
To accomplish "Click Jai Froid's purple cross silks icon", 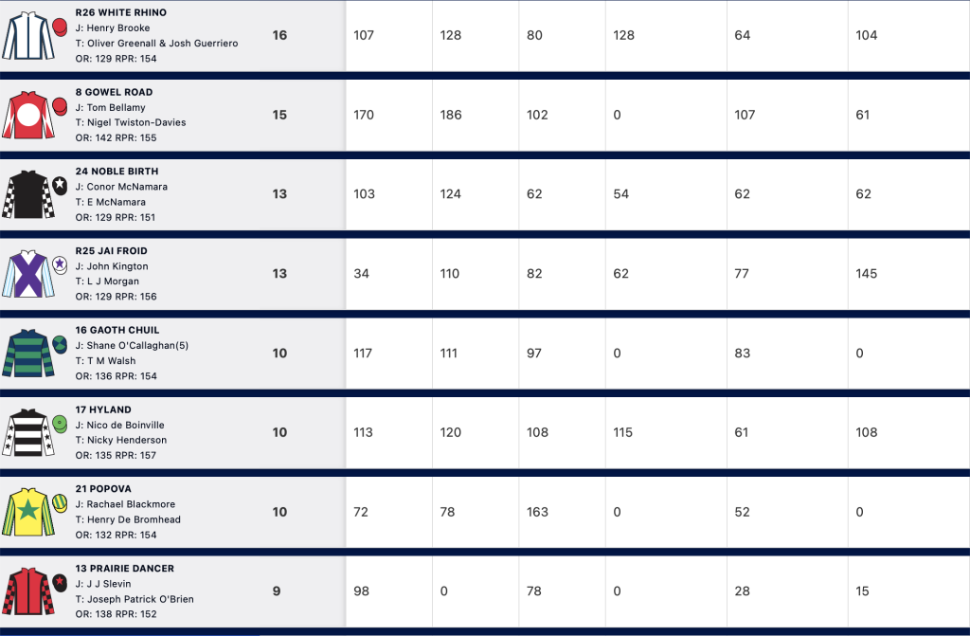I will pyautogui.click(x=27, y=274).
